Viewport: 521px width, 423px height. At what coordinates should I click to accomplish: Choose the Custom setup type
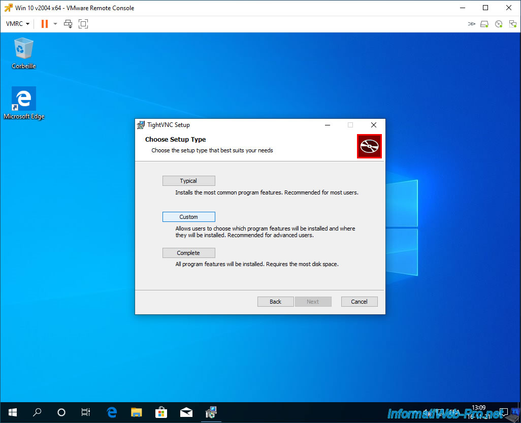tap(189, 217)
